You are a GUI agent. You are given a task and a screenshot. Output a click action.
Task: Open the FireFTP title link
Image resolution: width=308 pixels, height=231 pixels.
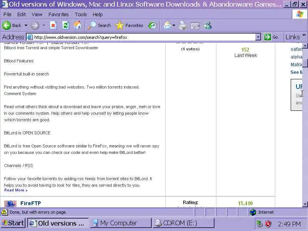tap(31, 203)
